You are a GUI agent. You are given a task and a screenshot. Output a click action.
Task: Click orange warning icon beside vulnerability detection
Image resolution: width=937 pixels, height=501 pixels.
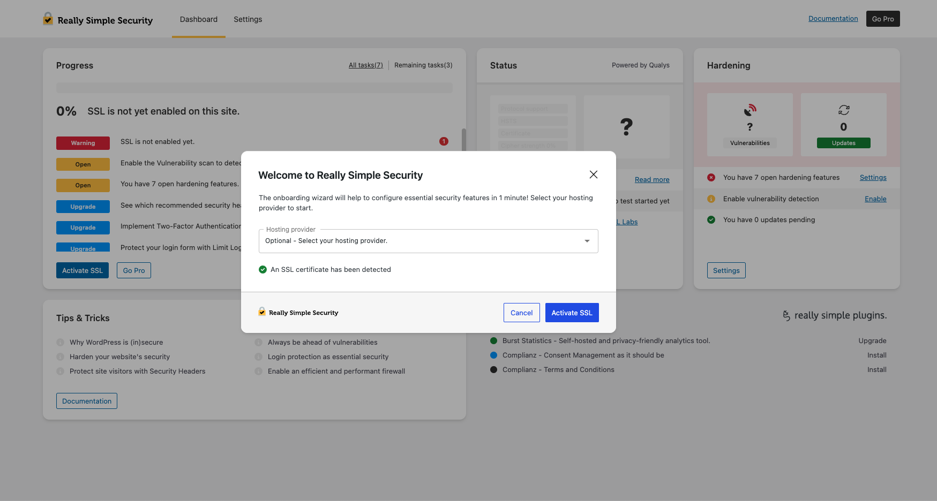pos(711,199)
